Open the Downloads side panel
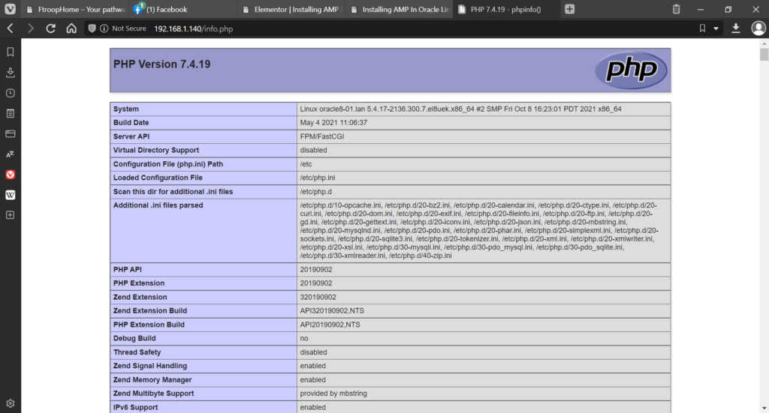 click(x=11, y=73)
